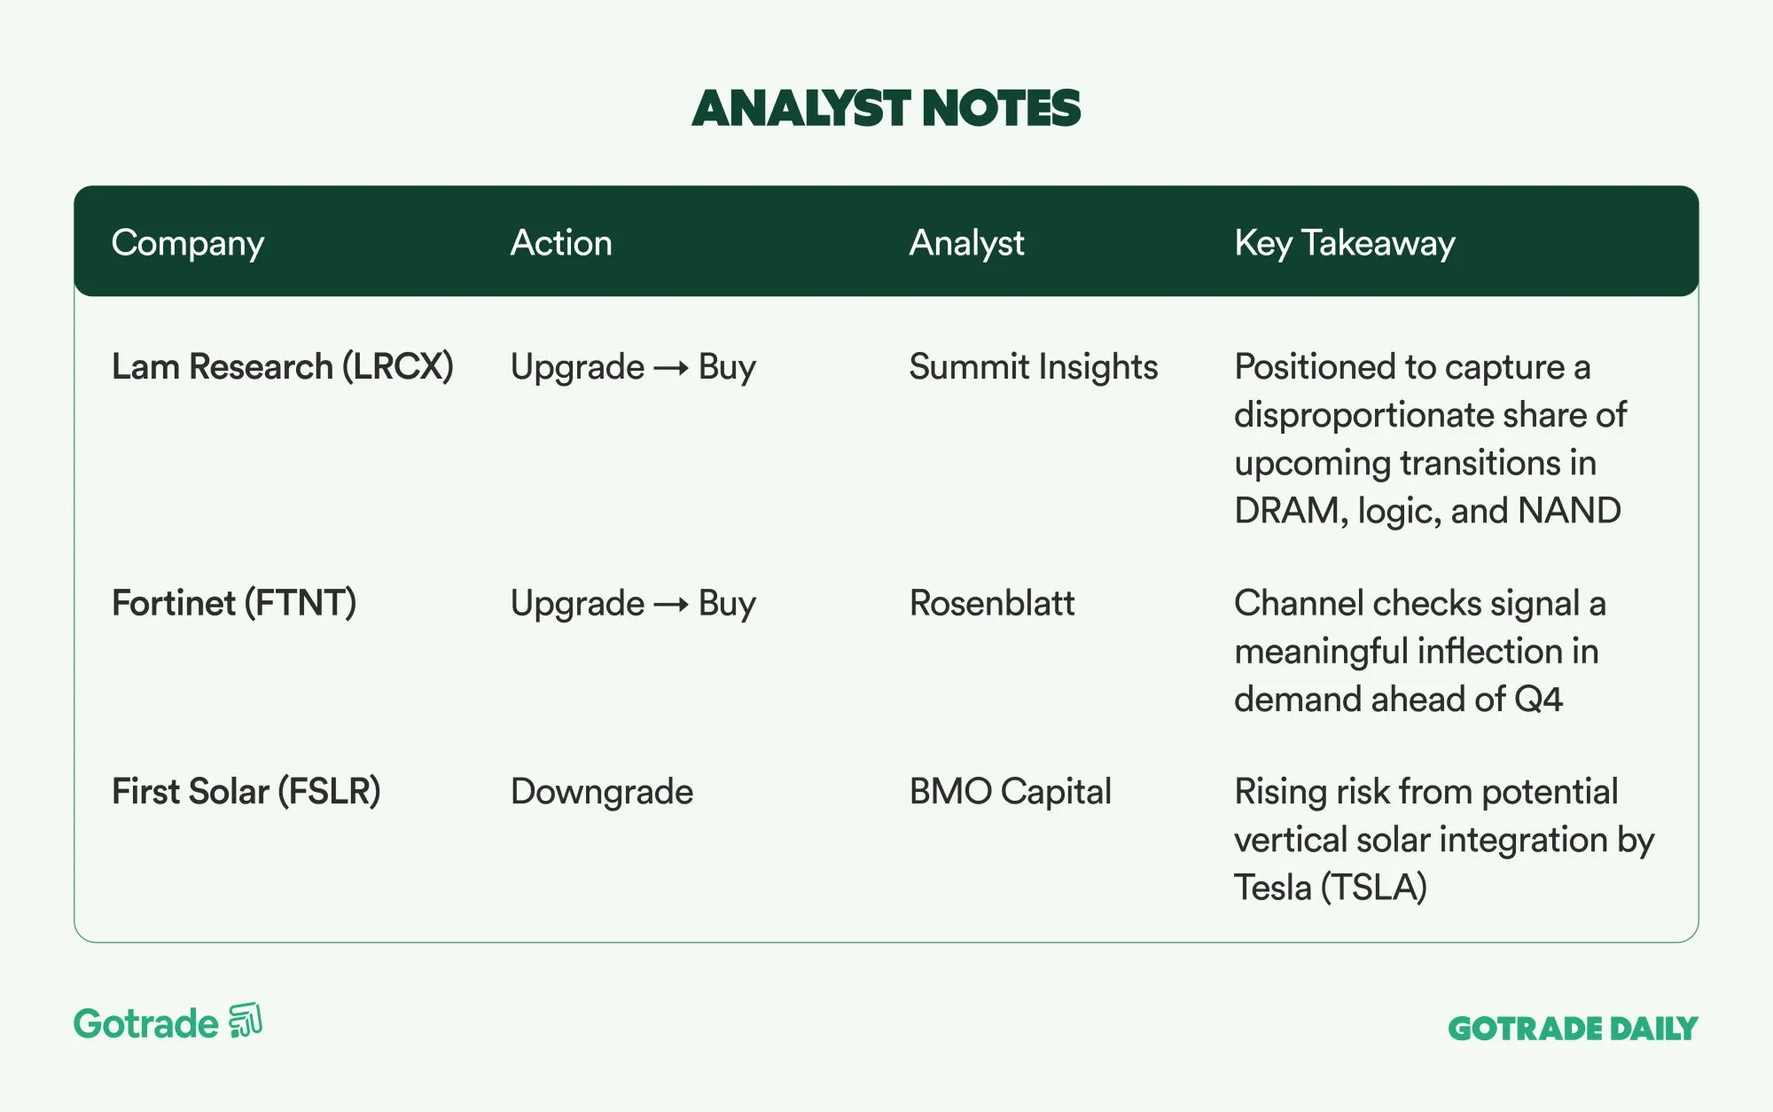Click the Rosenblatt analyst name
The height and width of the screenshot is (1112, 1773).
[991, 604]
